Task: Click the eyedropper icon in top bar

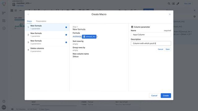Action: [x=178, y=4]
